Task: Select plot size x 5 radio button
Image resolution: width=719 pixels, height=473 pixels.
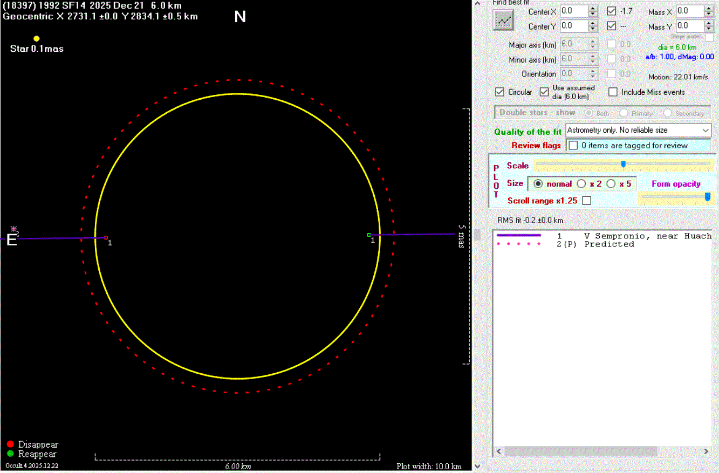Action: (611, 184)
